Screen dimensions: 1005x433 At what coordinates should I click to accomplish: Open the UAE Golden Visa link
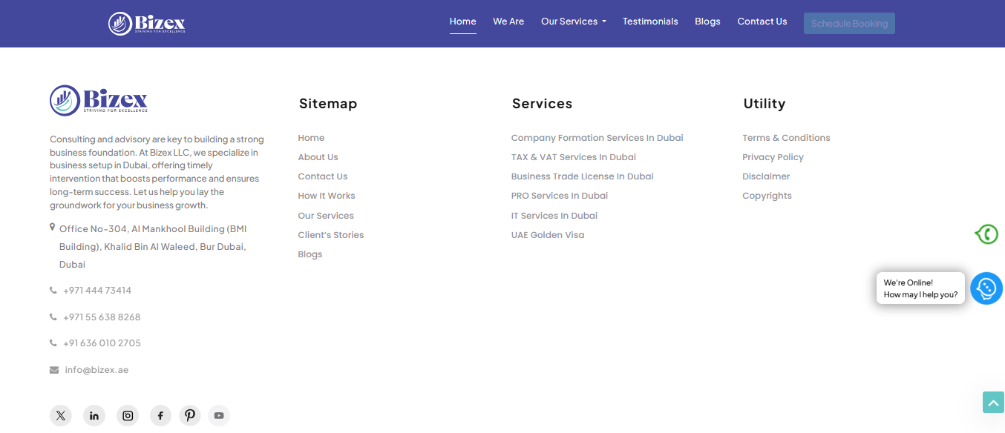coord(548,235)
